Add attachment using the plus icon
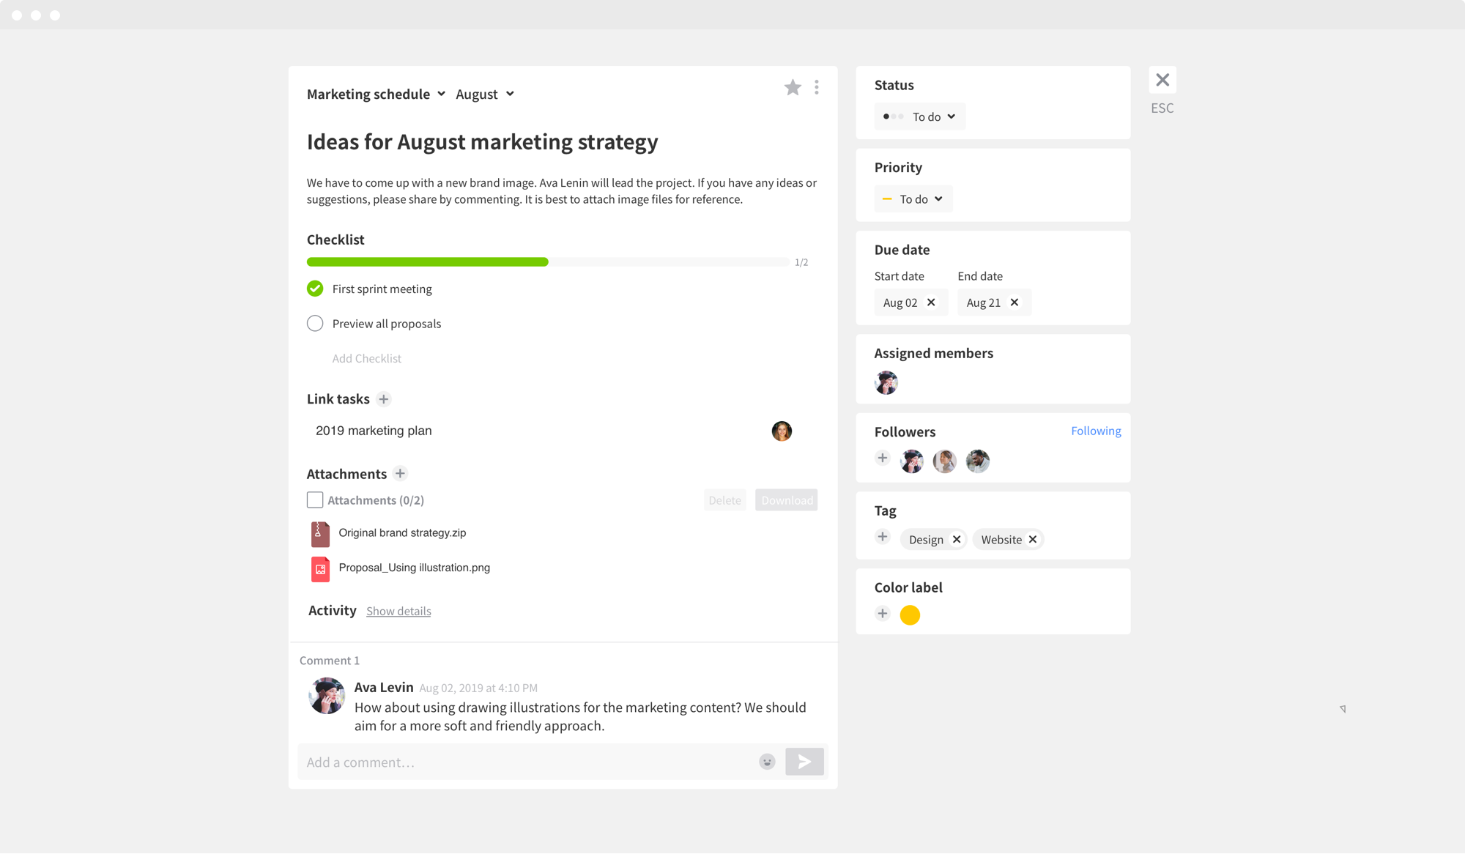The height and width of the screenshot is (854, 1465). pyautogui.click(x=400, y=474)
